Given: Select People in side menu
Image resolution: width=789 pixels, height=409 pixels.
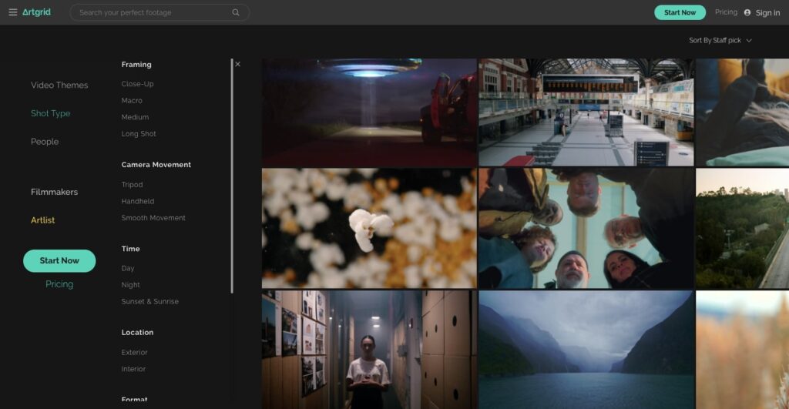Looking at the screenshot, I should pyautogui.click(x=45, y=142).
